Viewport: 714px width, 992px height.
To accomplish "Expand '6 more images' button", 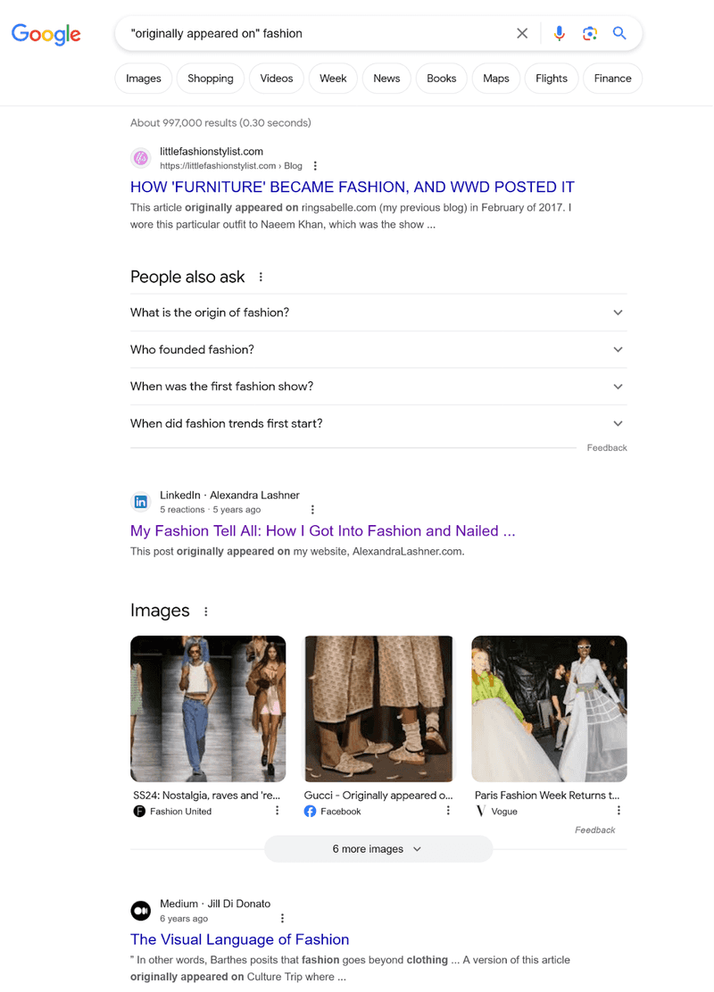I will (378, 849).
